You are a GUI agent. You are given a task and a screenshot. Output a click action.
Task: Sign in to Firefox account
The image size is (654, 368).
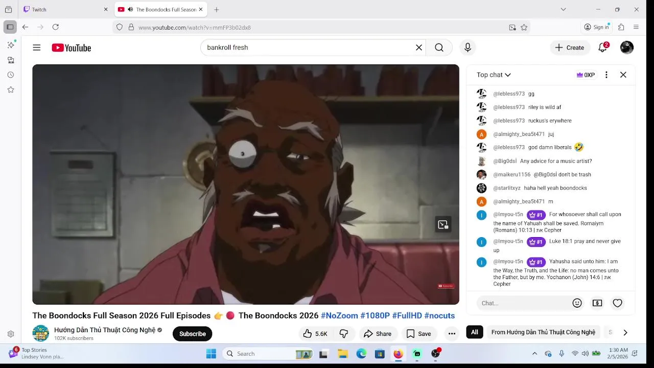[x=597, y=27]
